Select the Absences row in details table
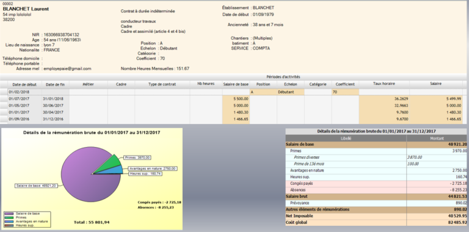The height and width of the screenshot is (232, 469). point(376,190)
